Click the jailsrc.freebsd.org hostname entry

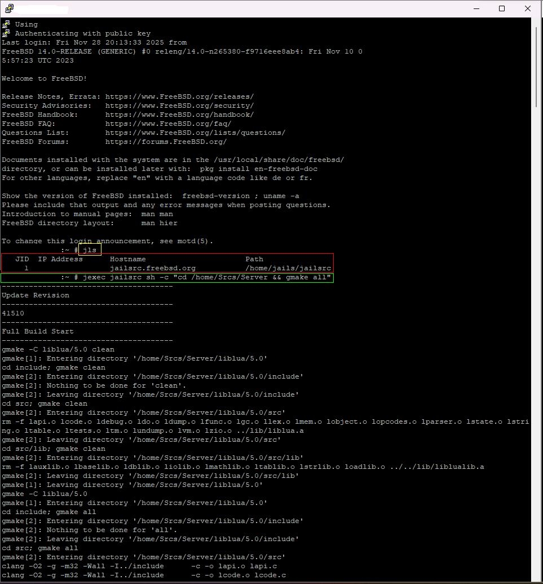point(153,268)
